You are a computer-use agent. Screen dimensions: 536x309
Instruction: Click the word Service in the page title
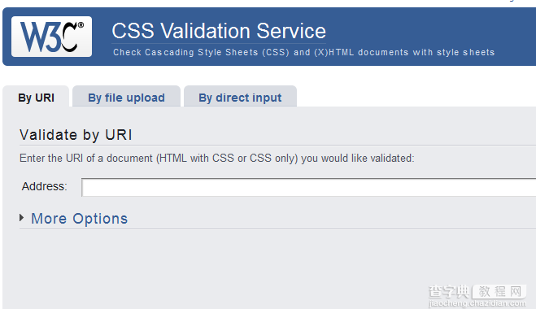point(291,31)
